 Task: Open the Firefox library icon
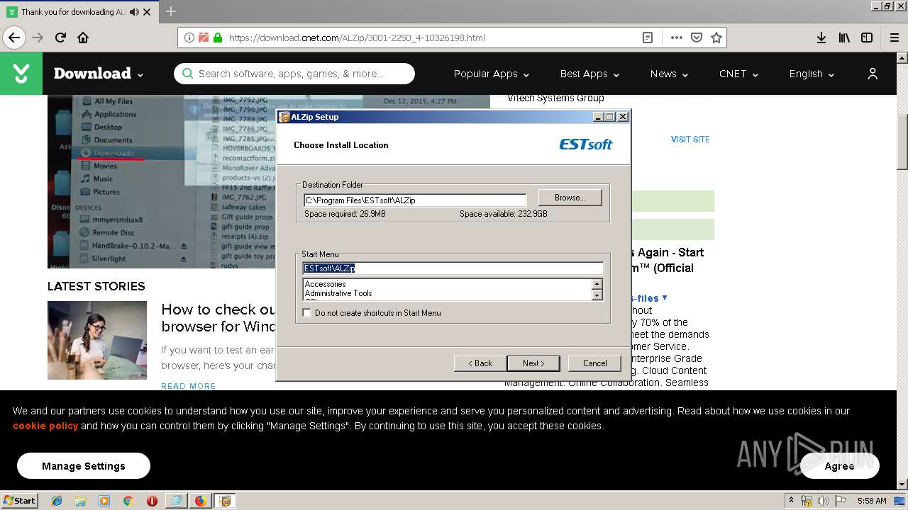[x=844, y=38]
